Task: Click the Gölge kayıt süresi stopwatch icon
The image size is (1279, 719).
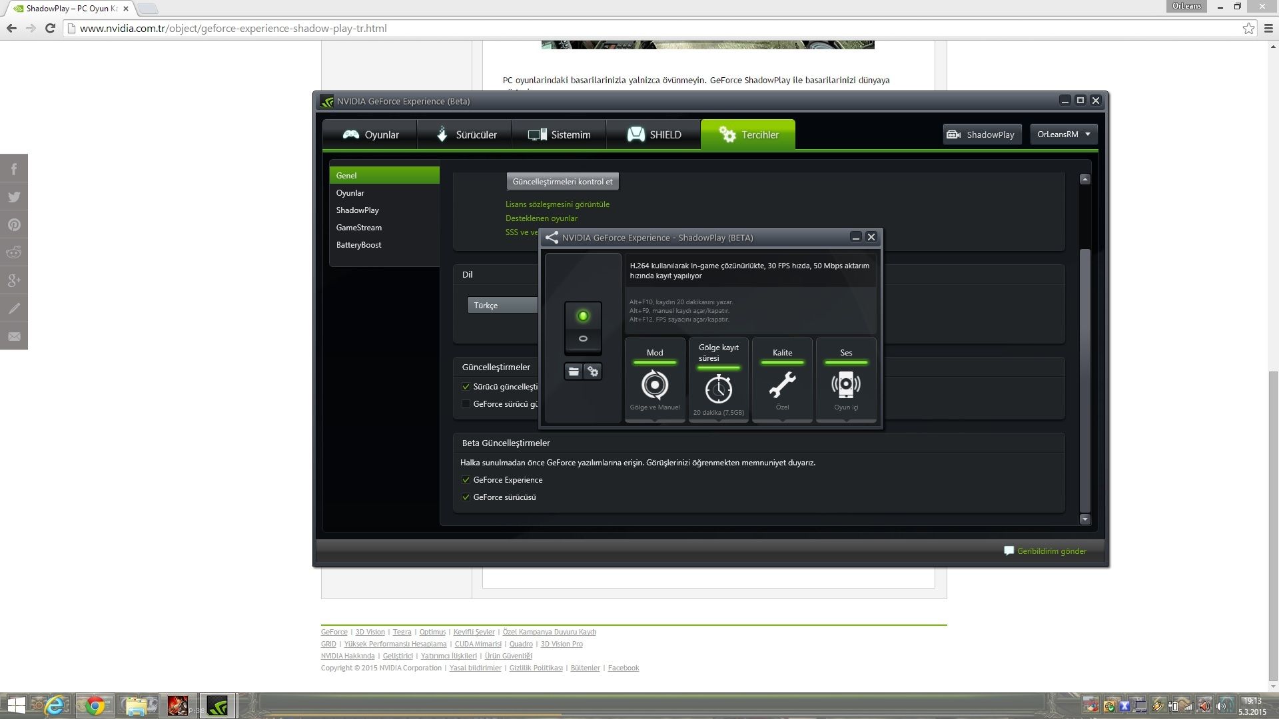Action: click(718, 388)
